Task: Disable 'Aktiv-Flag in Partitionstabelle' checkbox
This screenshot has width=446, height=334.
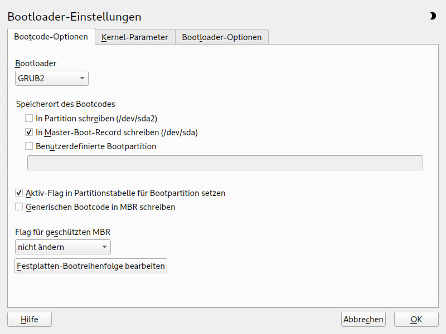Action: click(19, 193)
